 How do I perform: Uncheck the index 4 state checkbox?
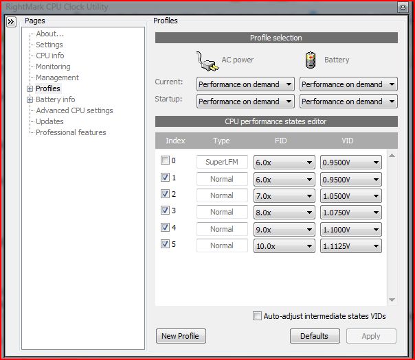pos(165,227)
